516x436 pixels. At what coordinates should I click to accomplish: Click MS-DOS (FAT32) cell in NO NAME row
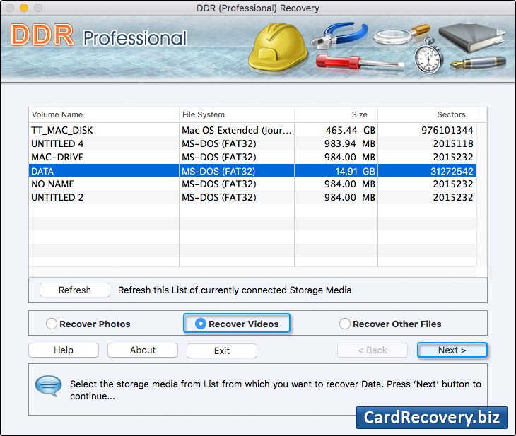tap(237, 184)
